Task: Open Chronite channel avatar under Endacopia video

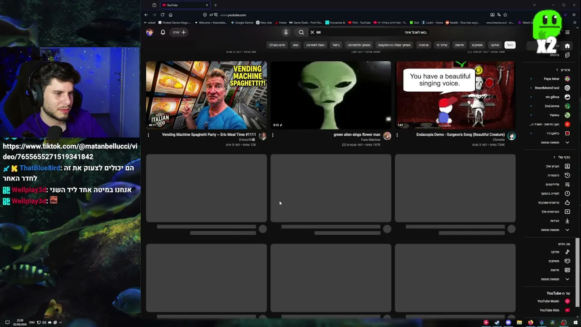Action: tap(512, 136)
